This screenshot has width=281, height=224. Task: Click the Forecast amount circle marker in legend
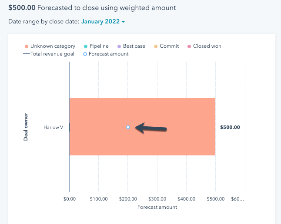pyautogui.click(x=85, y=54)
